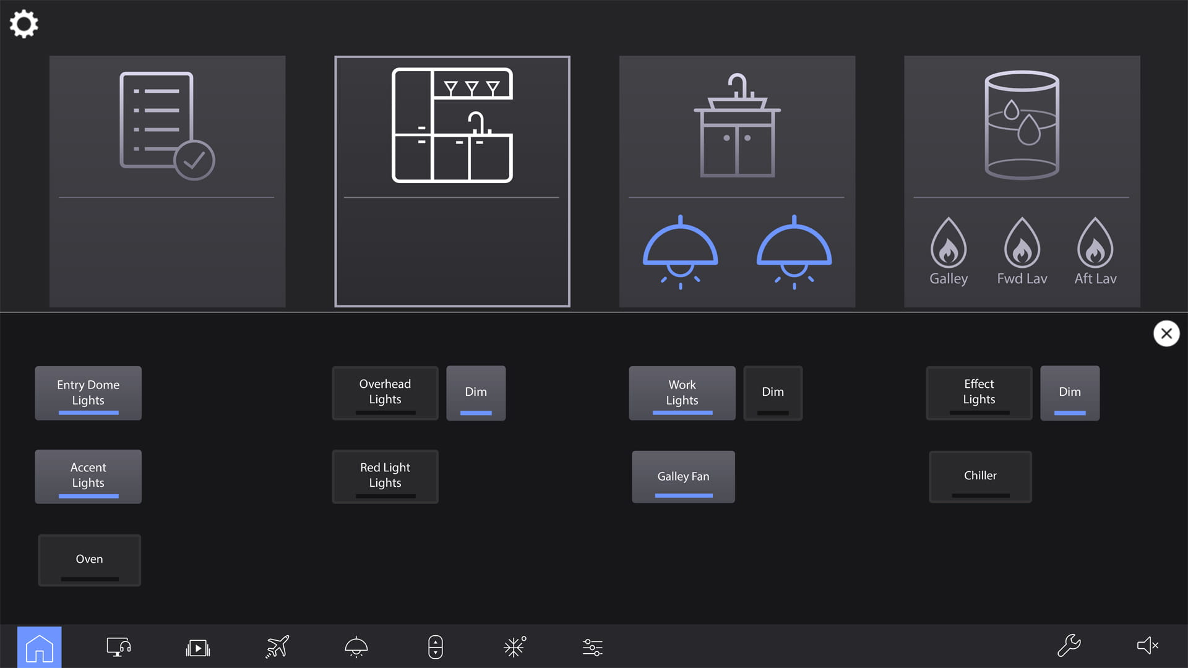Toggle the Red Light Lights
Viewport: 1188px width, 668px height.
pos(385,476)
